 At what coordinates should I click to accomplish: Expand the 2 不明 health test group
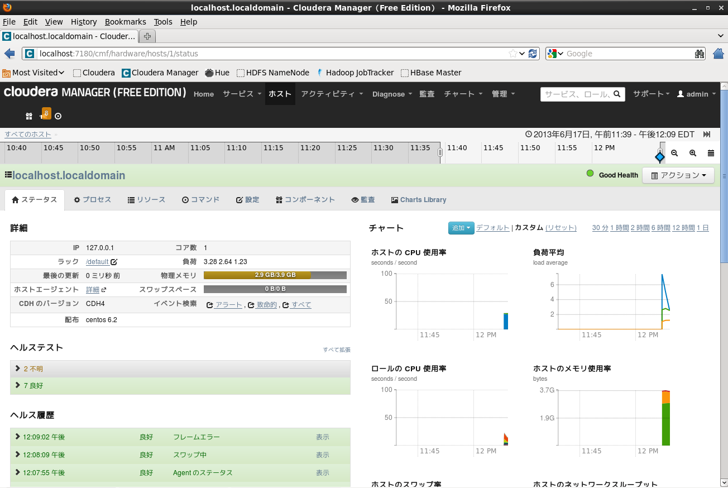point(180,369)
